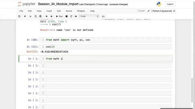Click cell 10 'from math import sqrt, pi, cos'
Viewport: 195px width, 109px height.
point(105,40)
